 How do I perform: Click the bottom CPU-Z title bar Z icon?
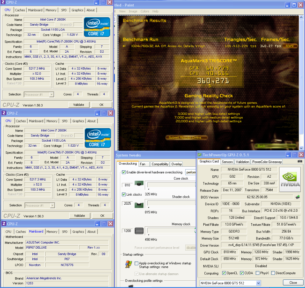click(4, 224)
